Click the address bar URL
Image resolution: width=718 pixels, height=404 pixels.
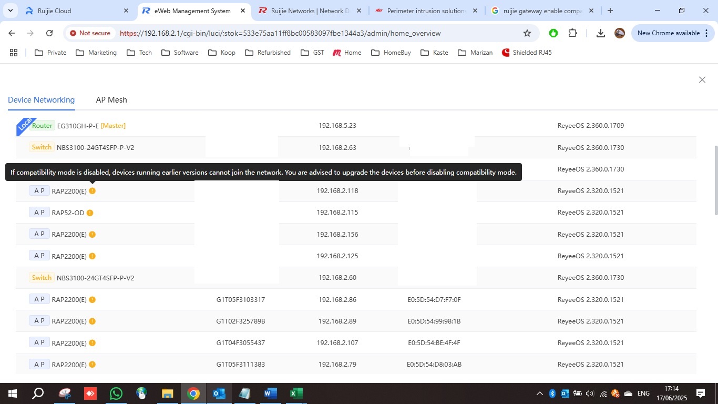280,33
